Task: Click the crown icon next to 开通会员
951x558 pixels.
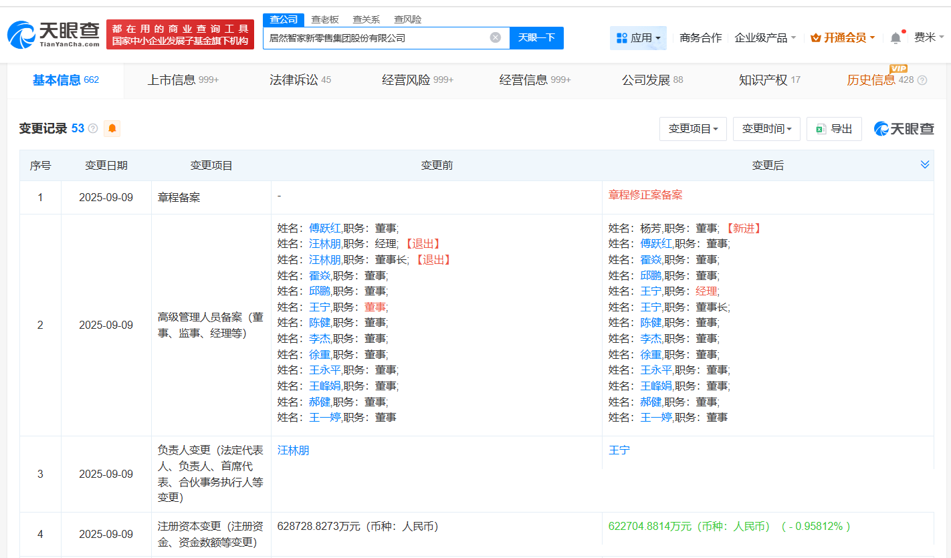Action: (815, 37)
